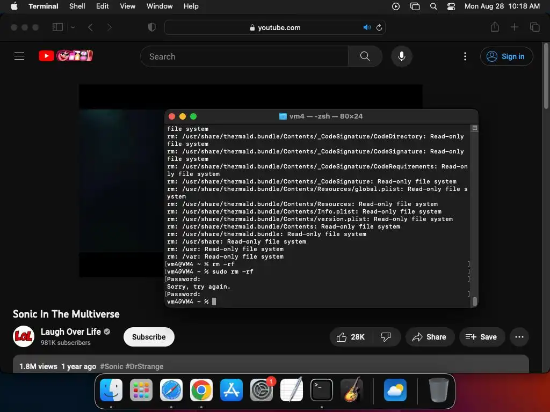Open a new Safari tab
This screenshot has width=550, height=412.
coord(514,27)
